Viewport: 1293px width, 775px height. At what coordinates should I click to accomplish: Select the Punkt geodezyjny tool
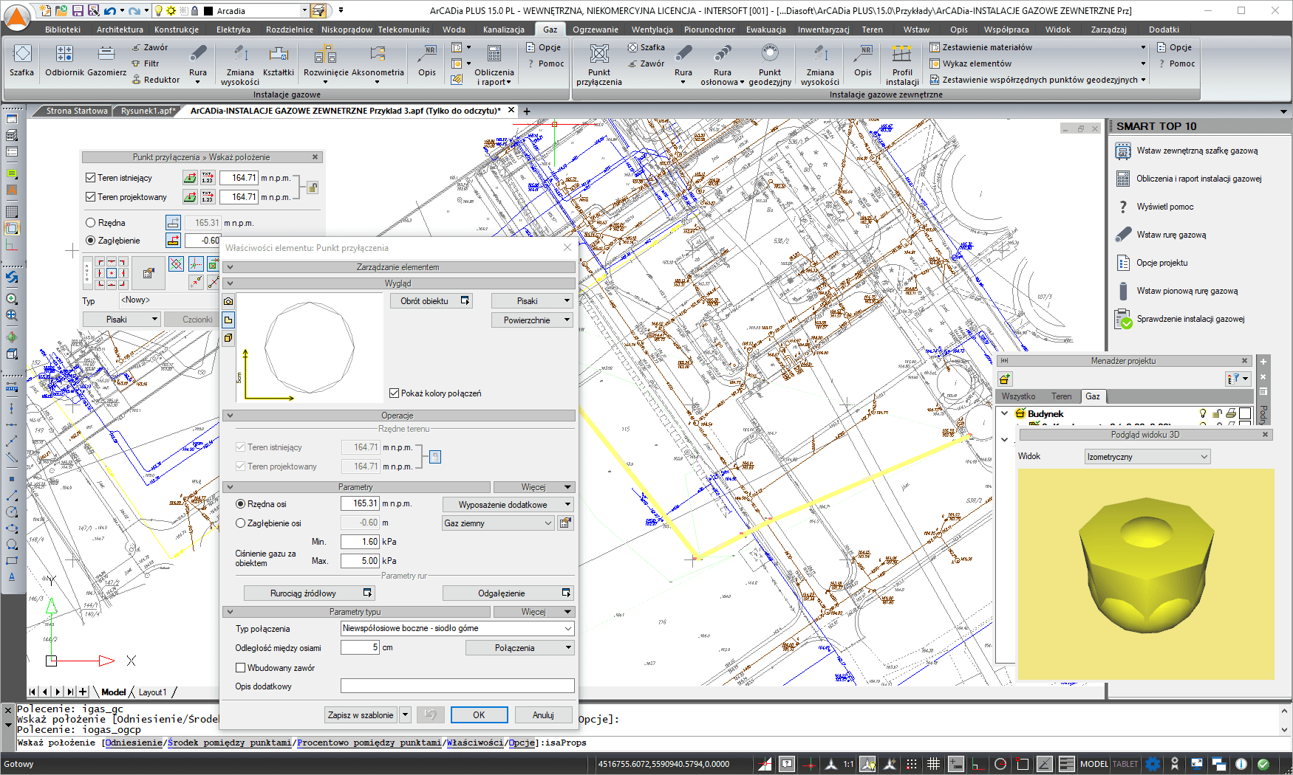[x=770, y=64]
